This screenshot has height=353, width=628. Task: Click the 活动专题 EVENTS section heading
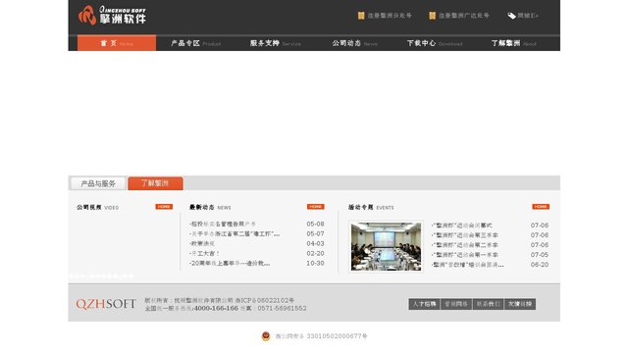371,207
